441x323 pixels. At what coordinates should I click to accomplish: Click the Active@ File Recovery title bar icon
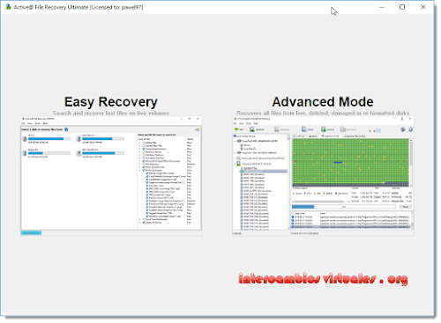(x=8, y=7)
